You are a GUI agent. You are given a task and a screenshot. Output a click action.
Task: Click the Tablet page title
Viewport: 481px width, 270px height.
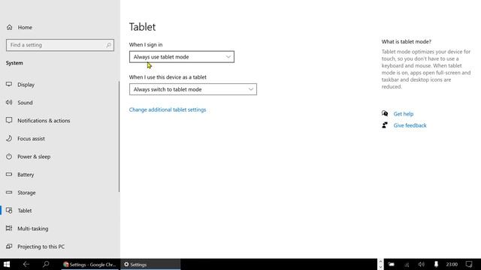[x=142, y=27]
